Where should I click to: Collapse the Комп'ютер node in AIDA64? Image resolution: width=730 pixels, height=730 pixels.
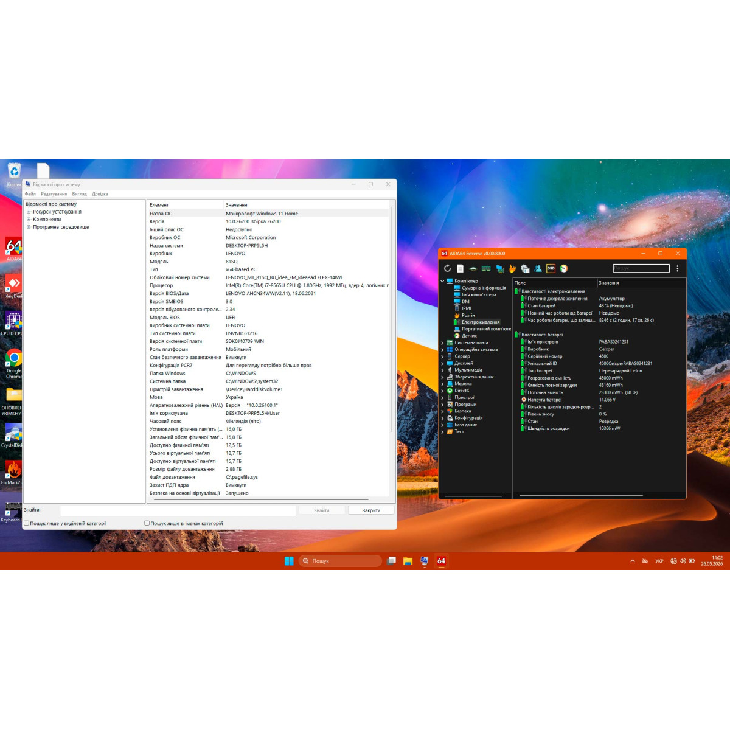[442, 281]
